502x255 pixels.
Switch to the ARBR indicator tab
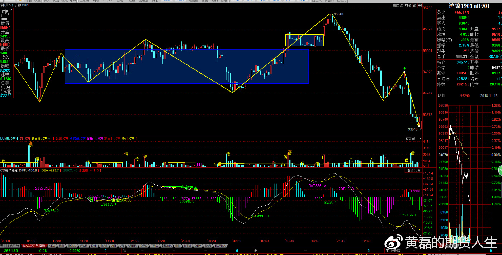132,246
